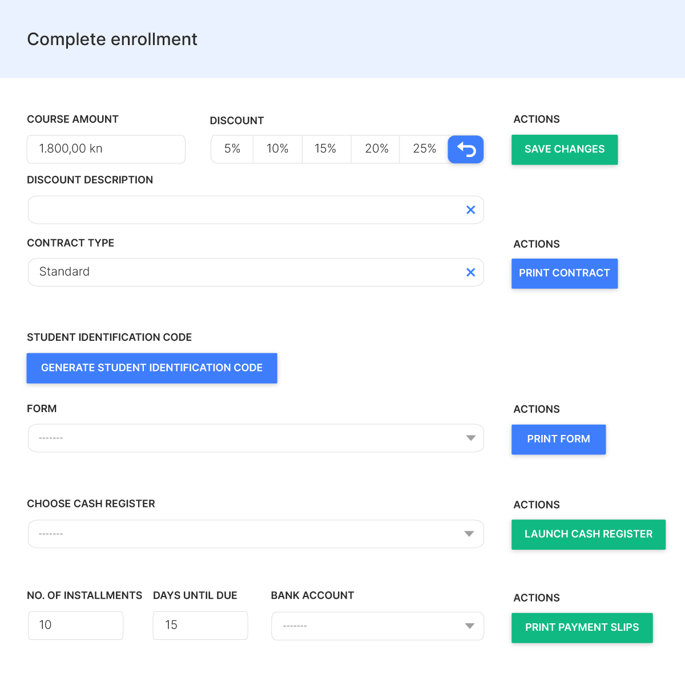Open the Choose Cash Register dropdown
Screen dimensions: 685x685
pos(256,534)
